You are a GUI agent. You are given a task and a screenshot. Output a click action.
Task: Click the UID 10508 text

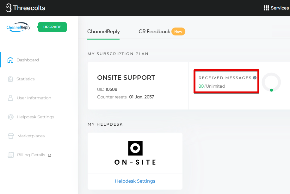point(107,90)
